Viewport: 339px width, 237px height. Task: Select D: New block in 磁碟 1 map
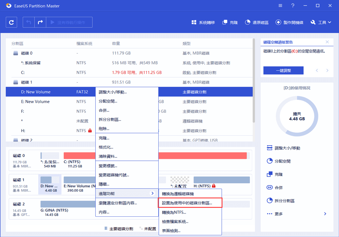(50, 184)
